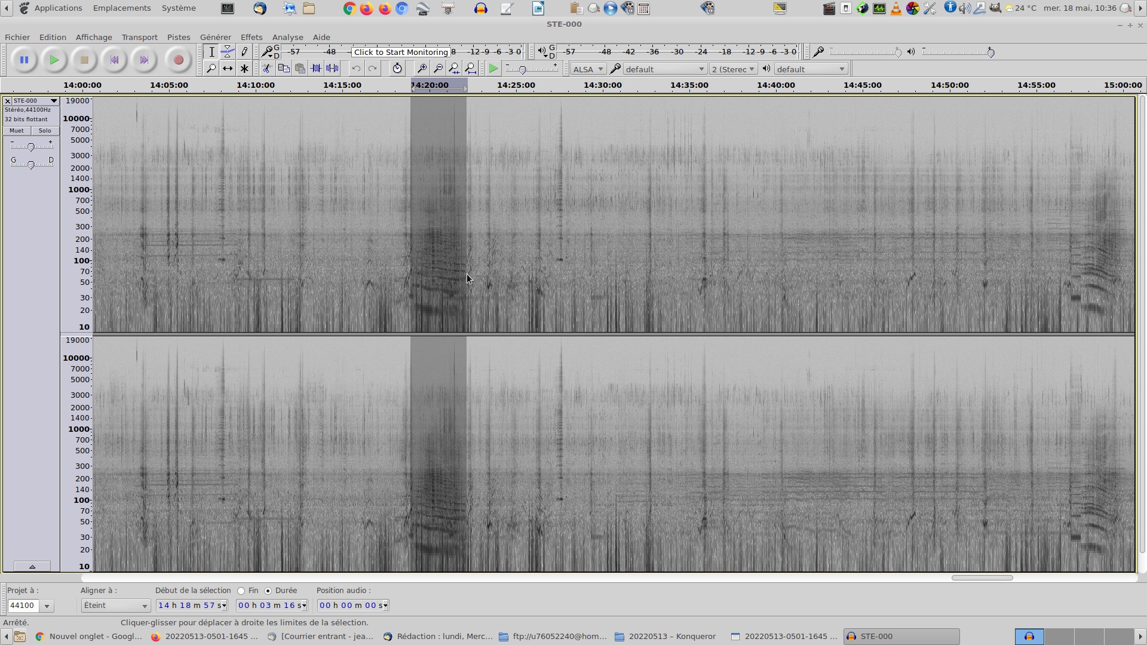Click the Projet à rate field
1147x645 pixels.
pos(23,606)
